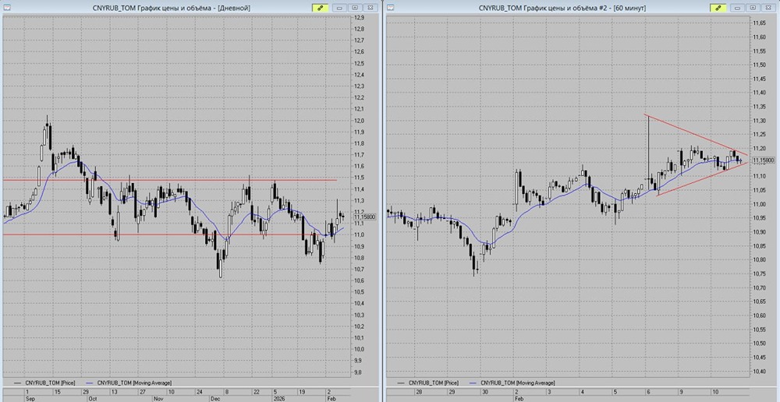780x402 pixels.
Task: Click the Oct month label on daily time axis
Action: coord(92,398)
